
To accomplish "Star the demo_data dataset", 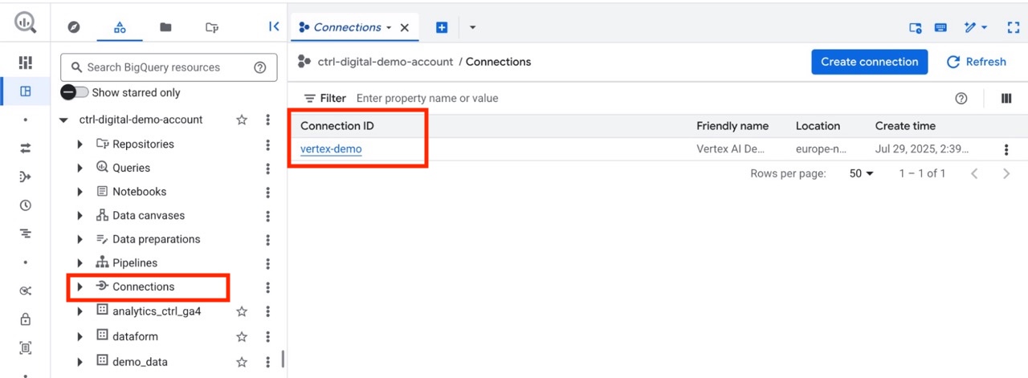I will [242, 362].
